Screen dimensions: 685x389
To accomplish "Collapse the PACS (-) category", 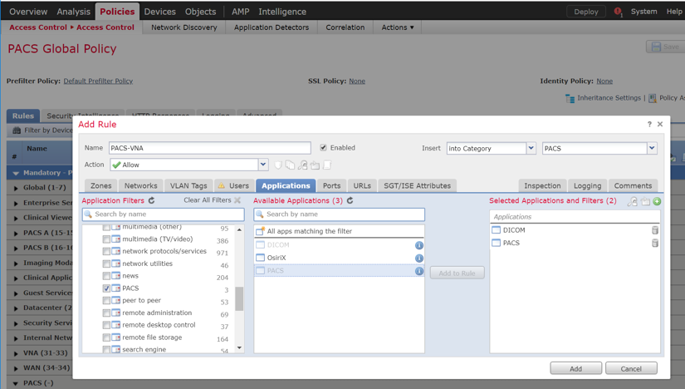I will pyautogui.click(x=16, y=383).
